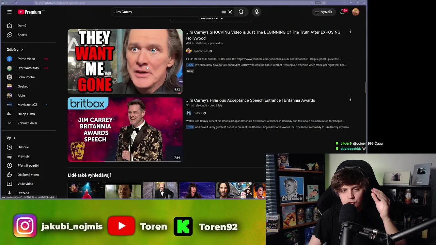The image size is (436, 245).
Task: Clear the search field with the X
Action: click(230, 12)
